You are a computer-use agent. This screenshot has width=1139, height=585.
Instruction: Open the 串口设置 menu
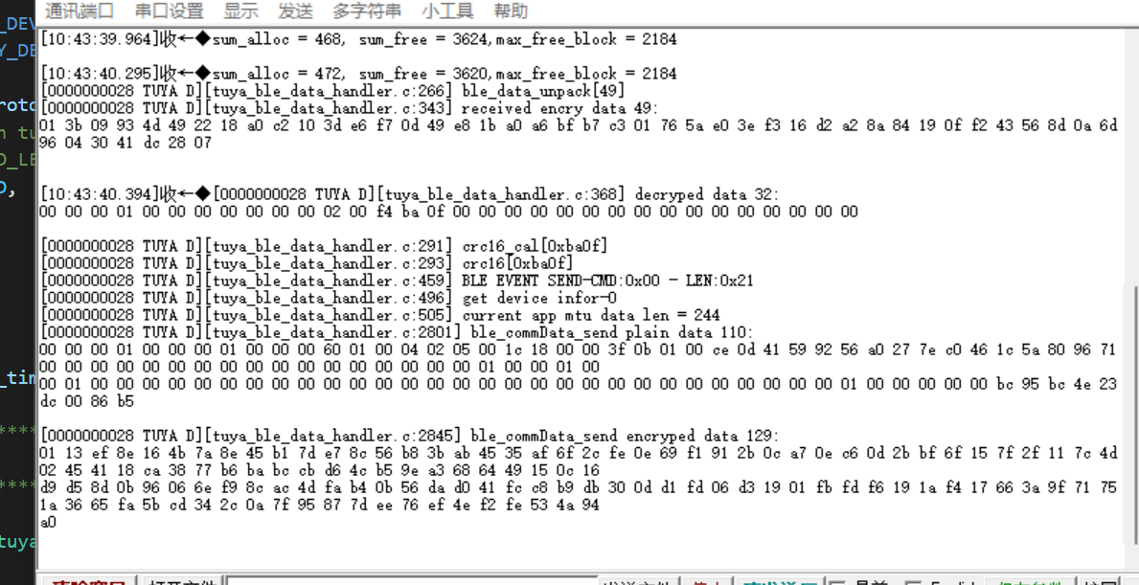pos(169,11)
